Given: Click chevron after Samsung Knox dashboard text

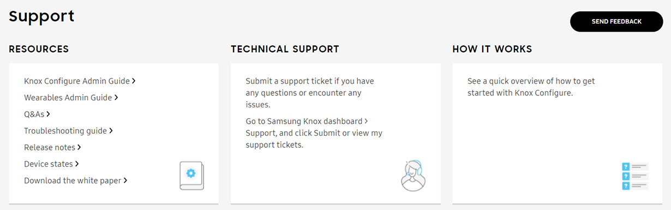Looking at the screenshot, I should [366, 121].
